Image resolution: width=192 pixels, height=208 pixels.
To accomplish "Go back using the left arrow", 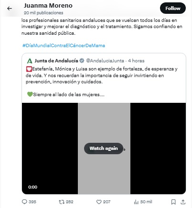I will [x=10, y=9].
